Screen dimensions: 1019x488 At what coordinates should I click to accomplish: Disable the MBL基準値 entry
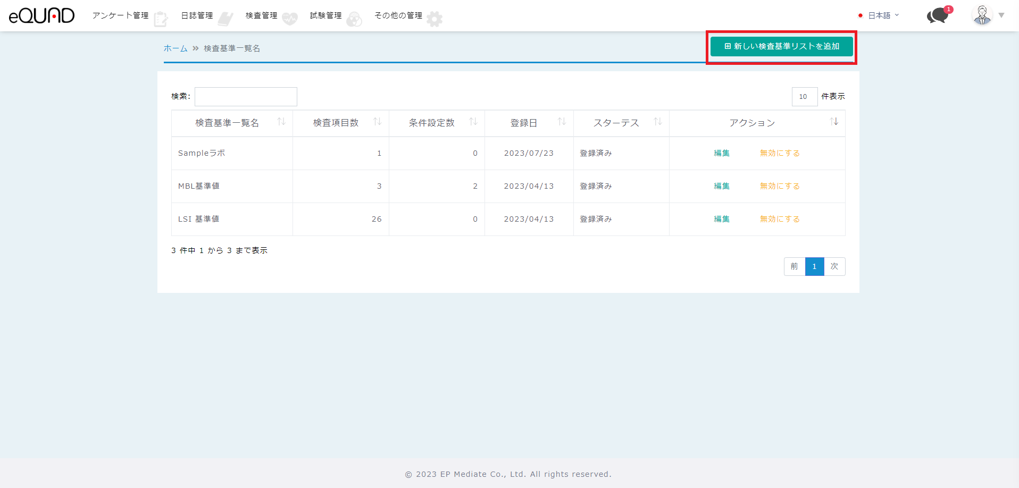780,186
